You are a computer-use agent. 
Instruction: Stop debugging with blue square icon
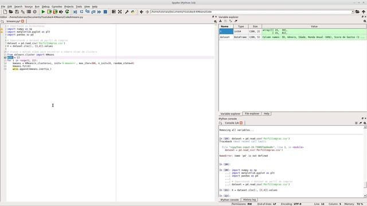pyautogui.click(x=106, y=11)
